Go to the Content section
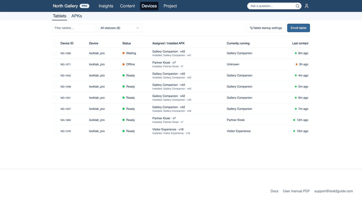 [x=127, y=6]
